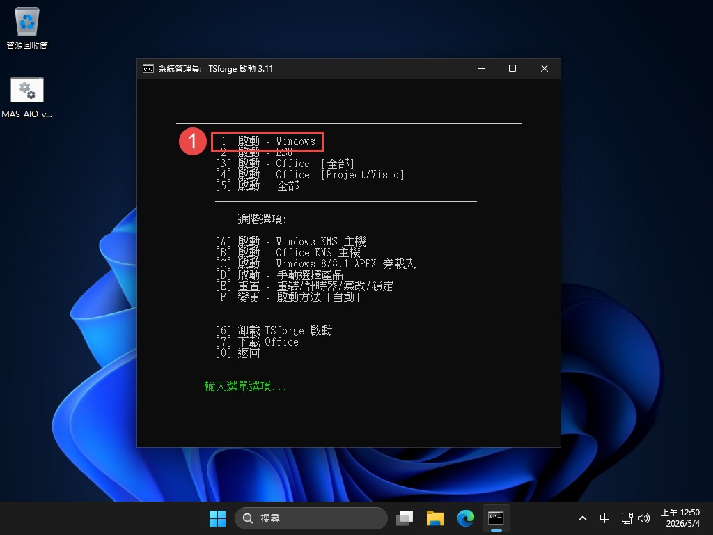The image size is (713, 535).
Task: Open the volume tray icon
Action: coord(644,518)
